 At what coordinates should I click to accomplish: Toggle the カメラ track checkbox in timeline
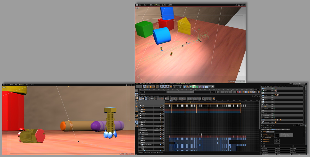(x=161, y=108)
